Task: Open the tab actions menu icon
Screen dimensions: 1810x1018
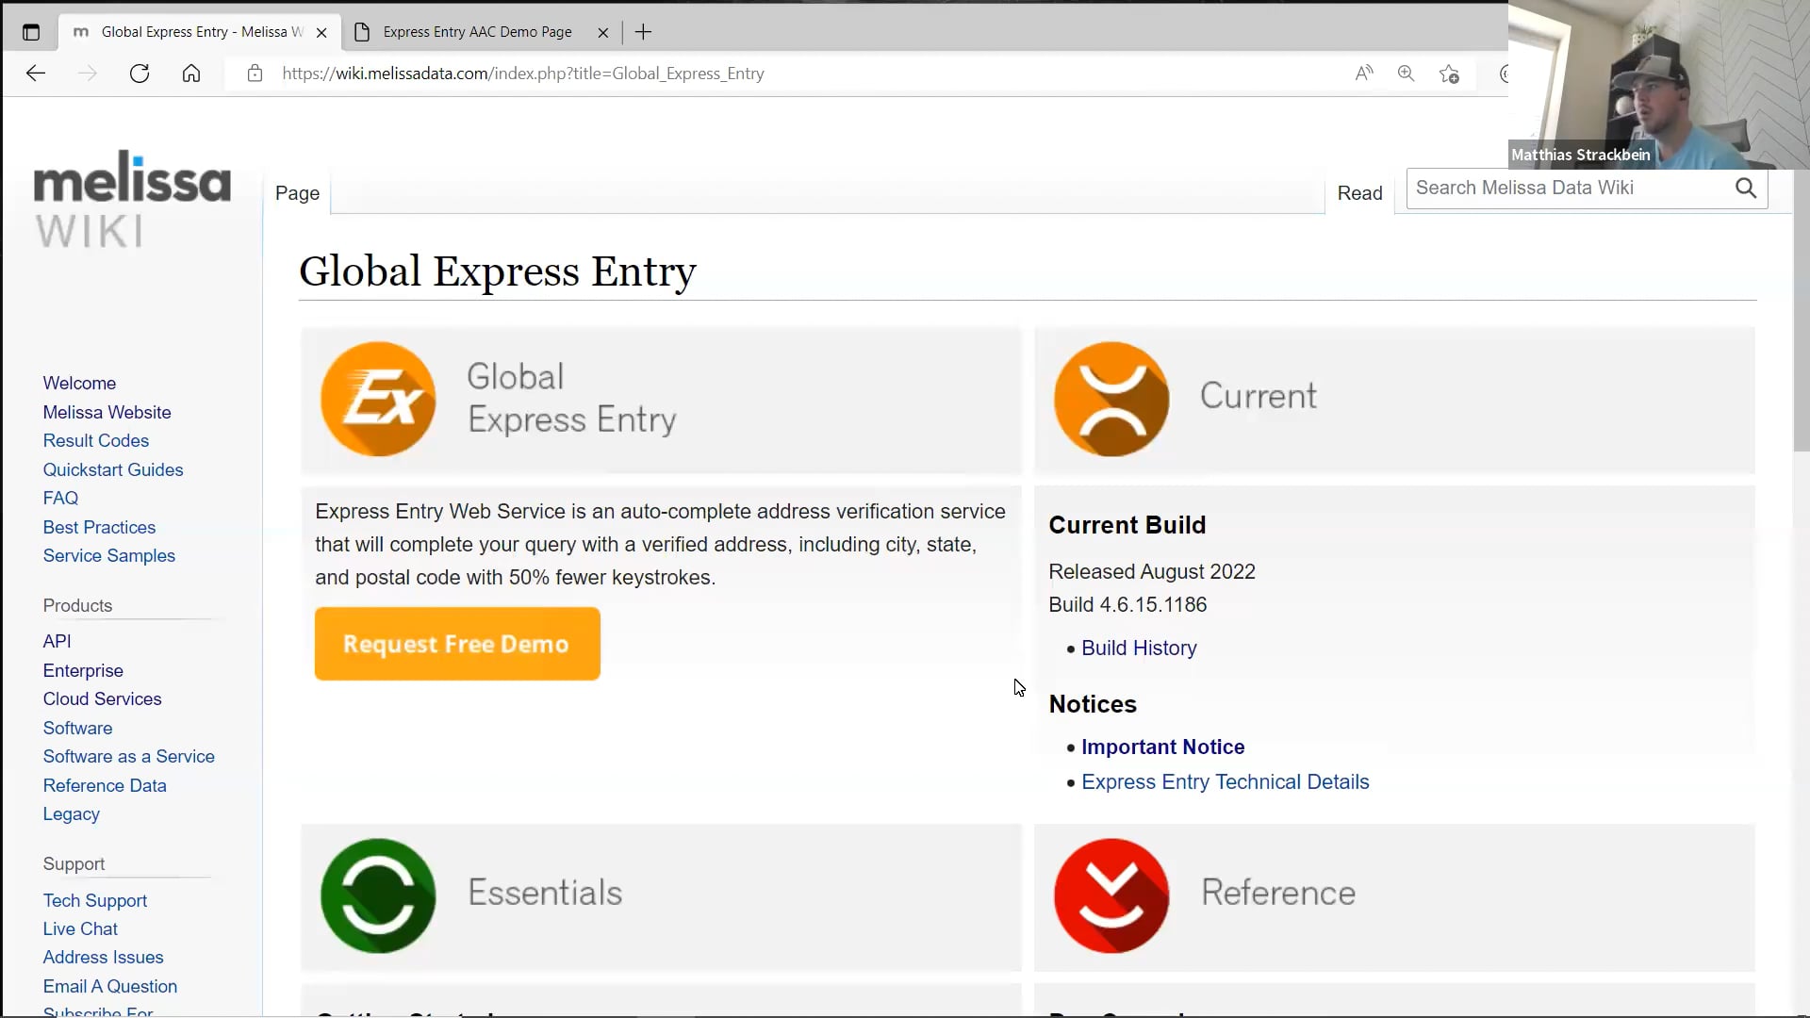Action: pos(31,32)
